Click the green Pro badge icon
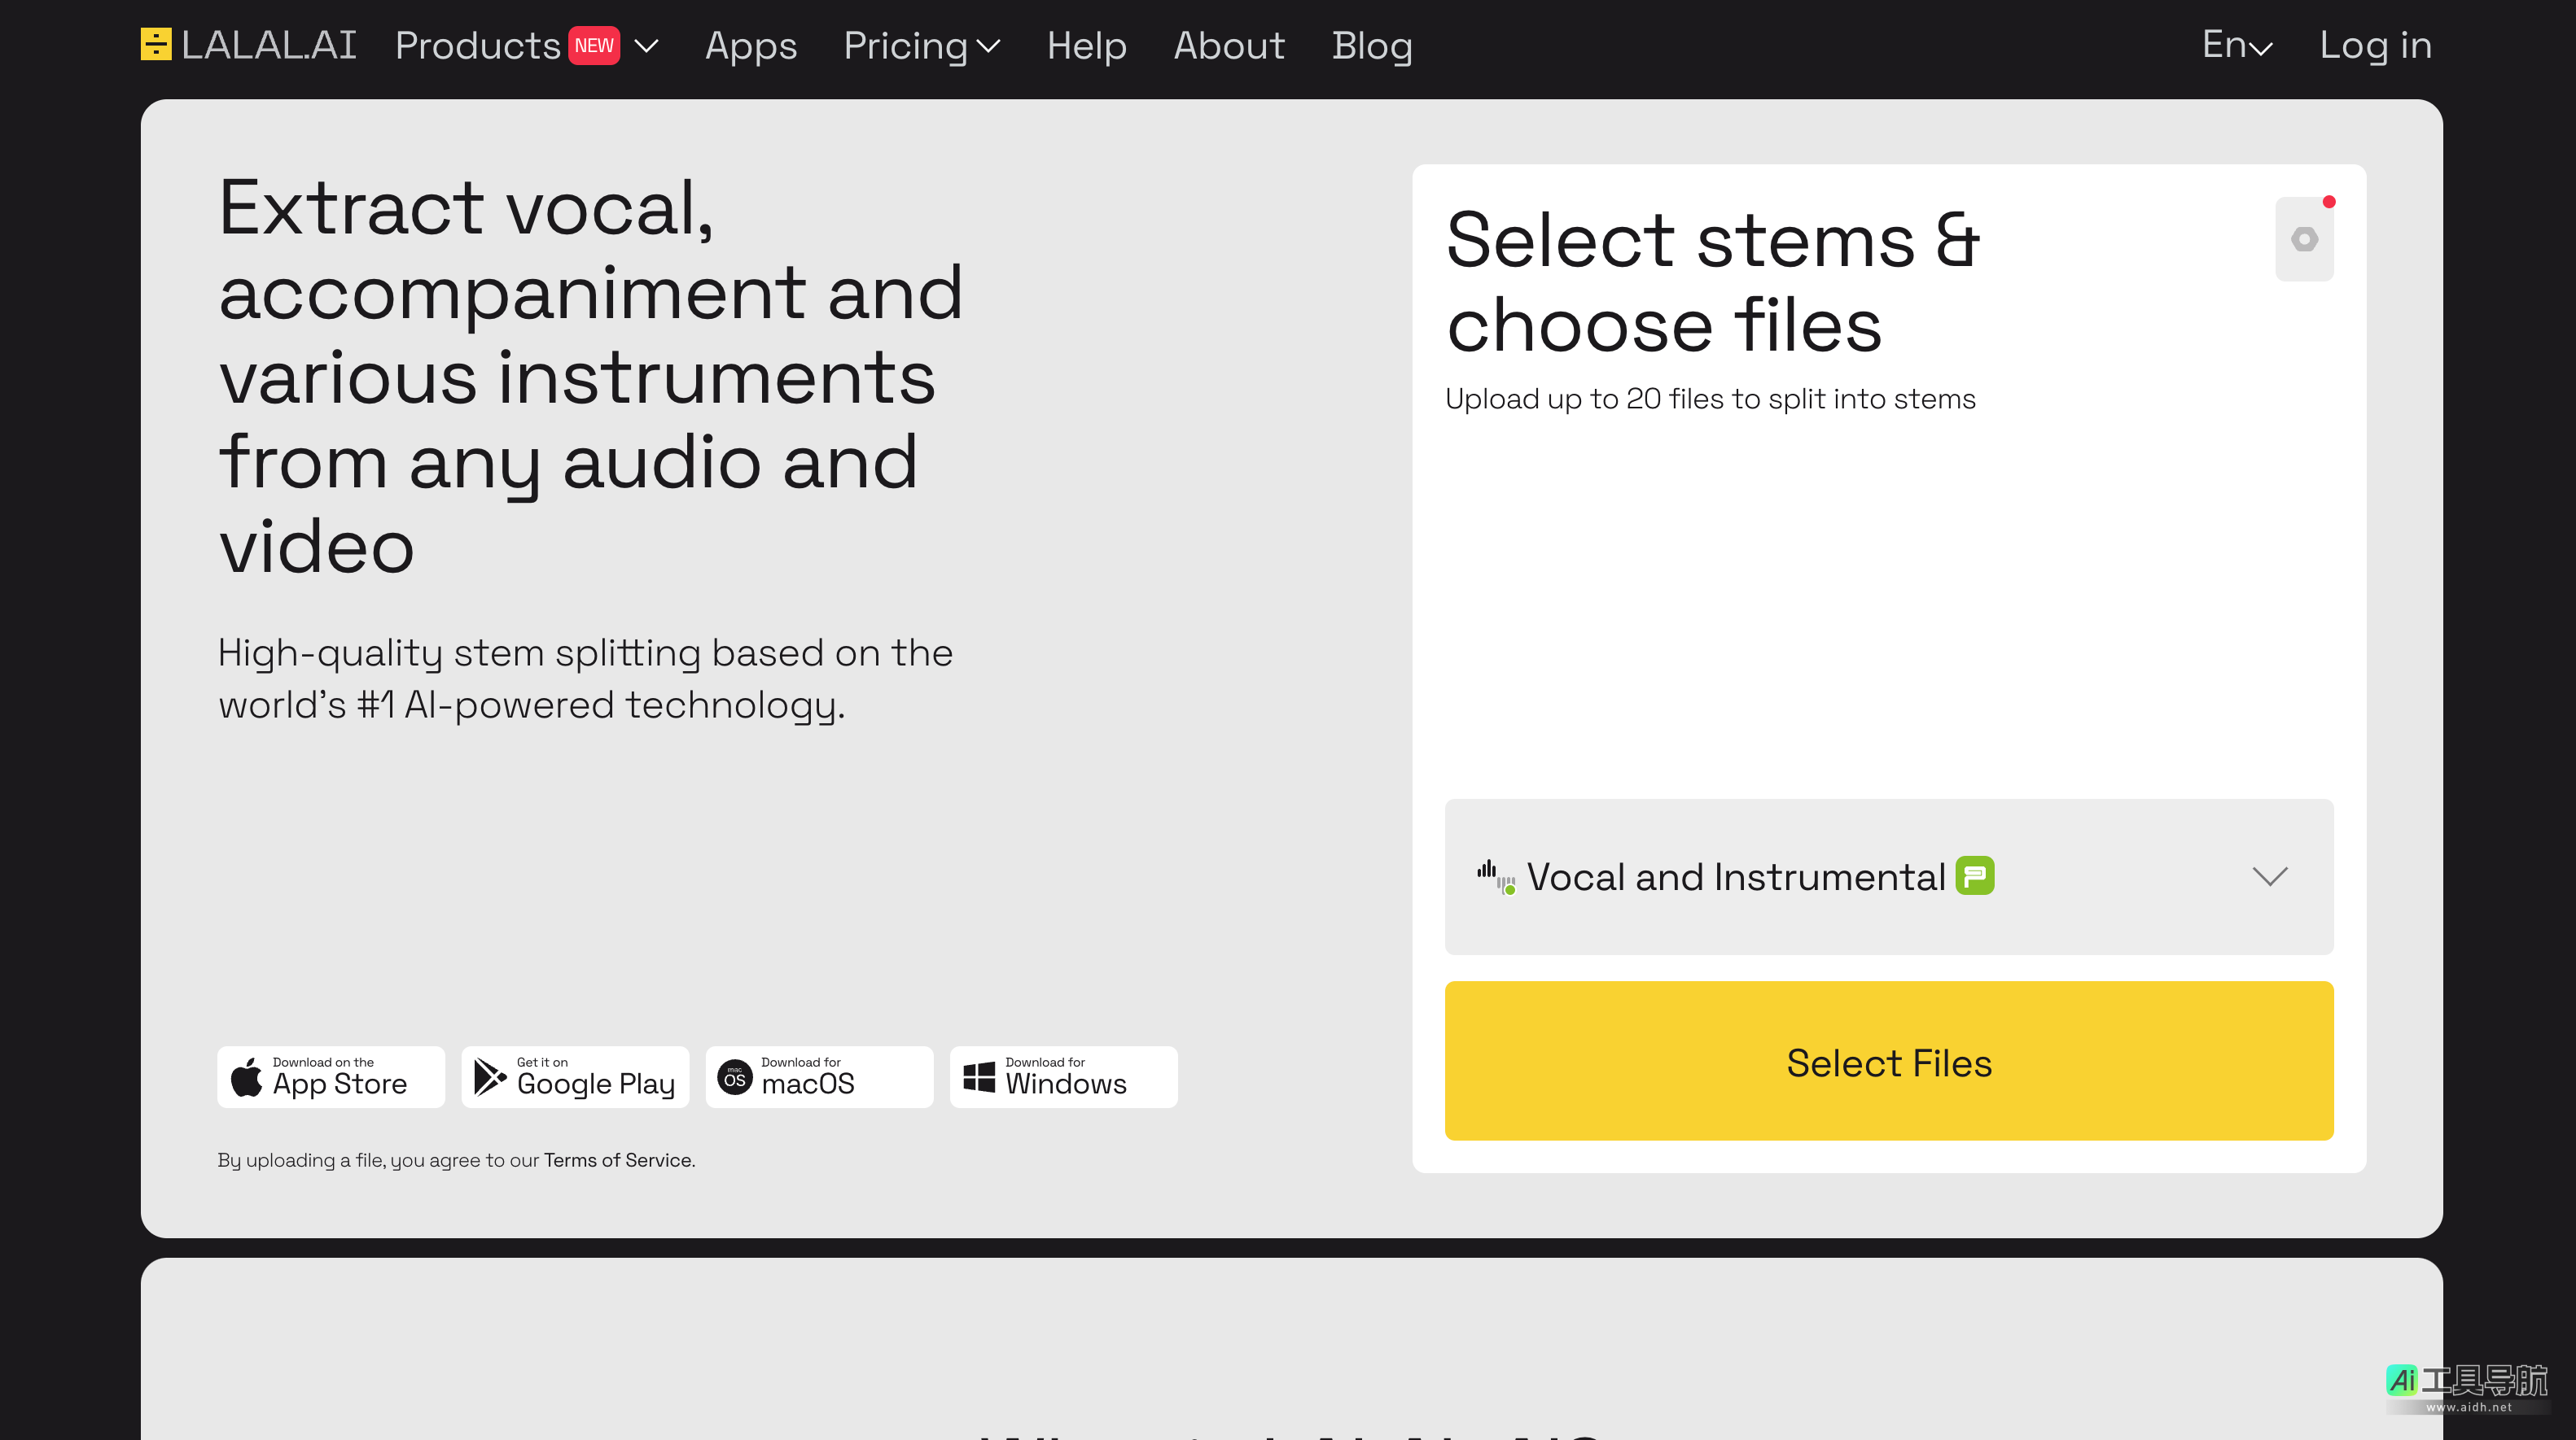 (1974, 875)
